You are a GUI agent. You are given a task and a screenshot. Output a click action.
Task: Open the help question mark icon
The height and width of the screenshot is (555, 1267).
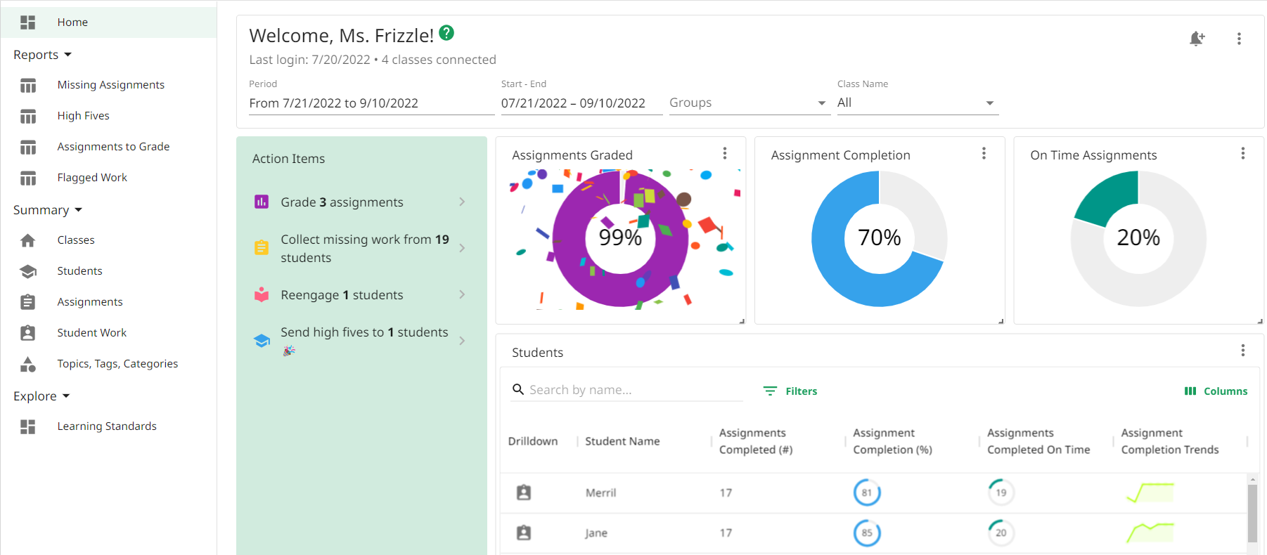click(446, 33)
